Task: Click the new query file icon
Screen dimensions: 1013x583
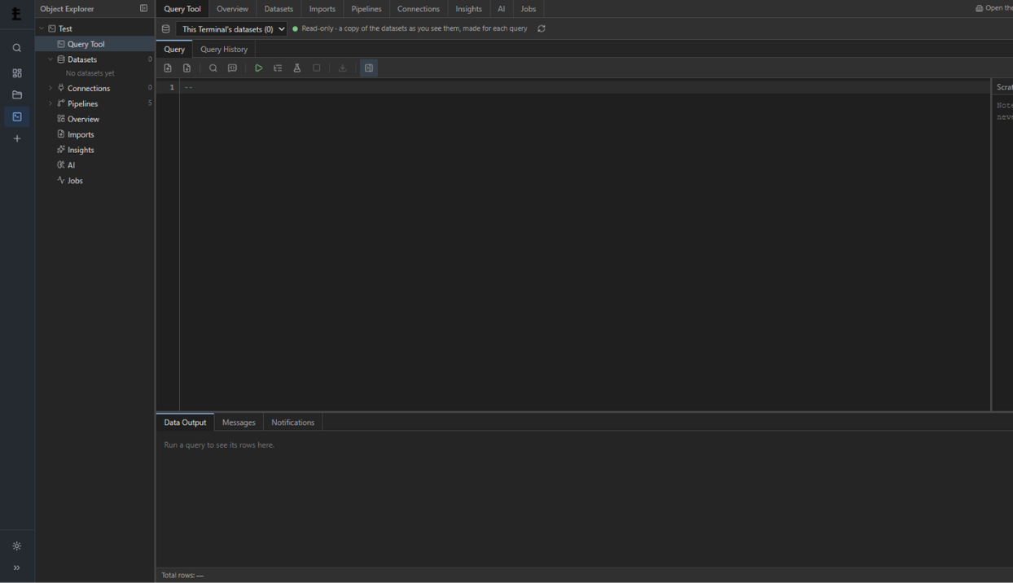Action: (168, 68)
